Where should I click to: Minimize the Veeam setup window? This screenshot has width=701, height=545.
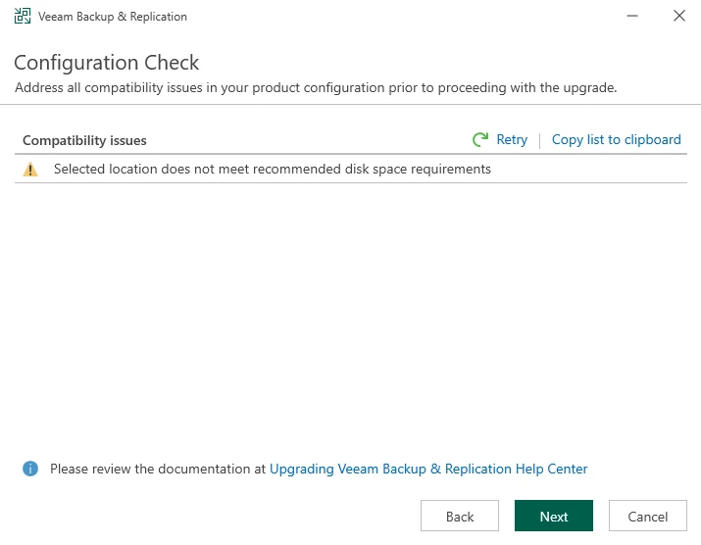(632, 16)
